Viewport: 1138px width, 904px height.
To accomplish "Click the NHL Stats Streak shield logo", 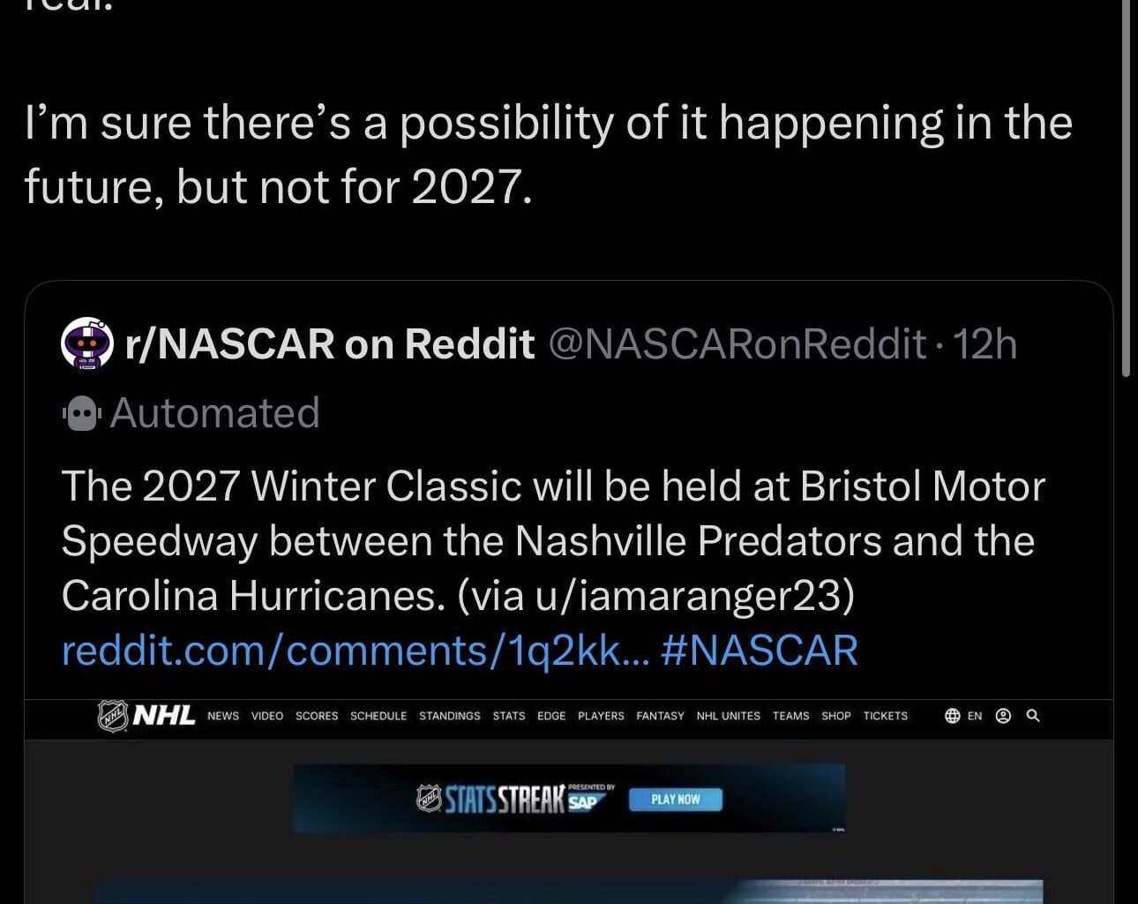I will [x=430, y=796].
